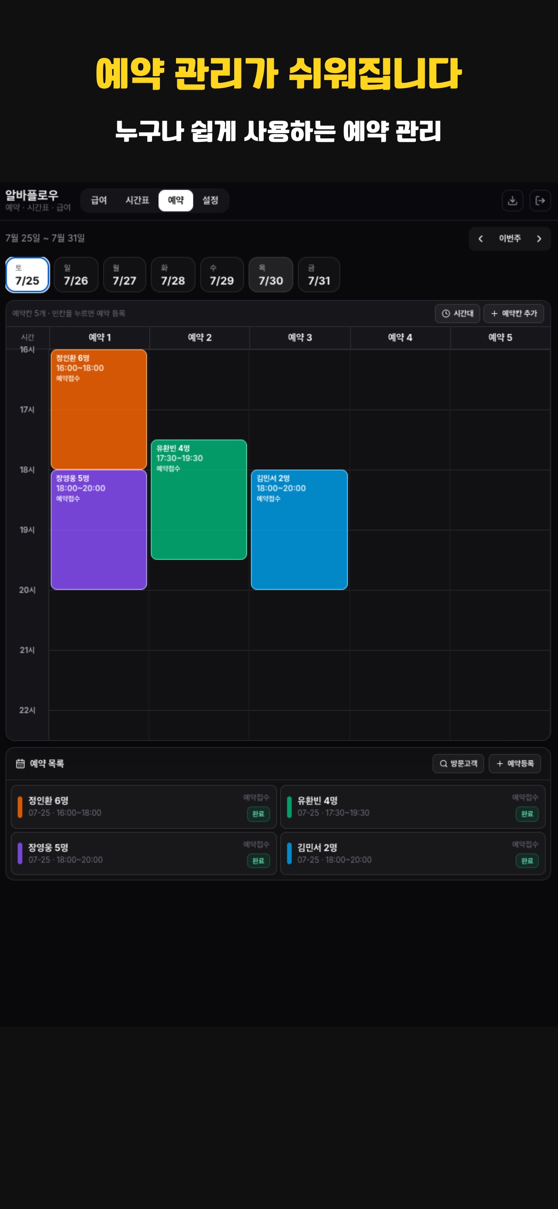
Task: Open the purple 장영웅 5명 reservation block
Action: (x=99, y=529)
